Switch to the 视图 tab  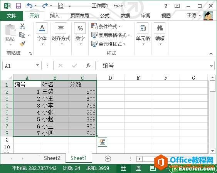tap(166, 16)
